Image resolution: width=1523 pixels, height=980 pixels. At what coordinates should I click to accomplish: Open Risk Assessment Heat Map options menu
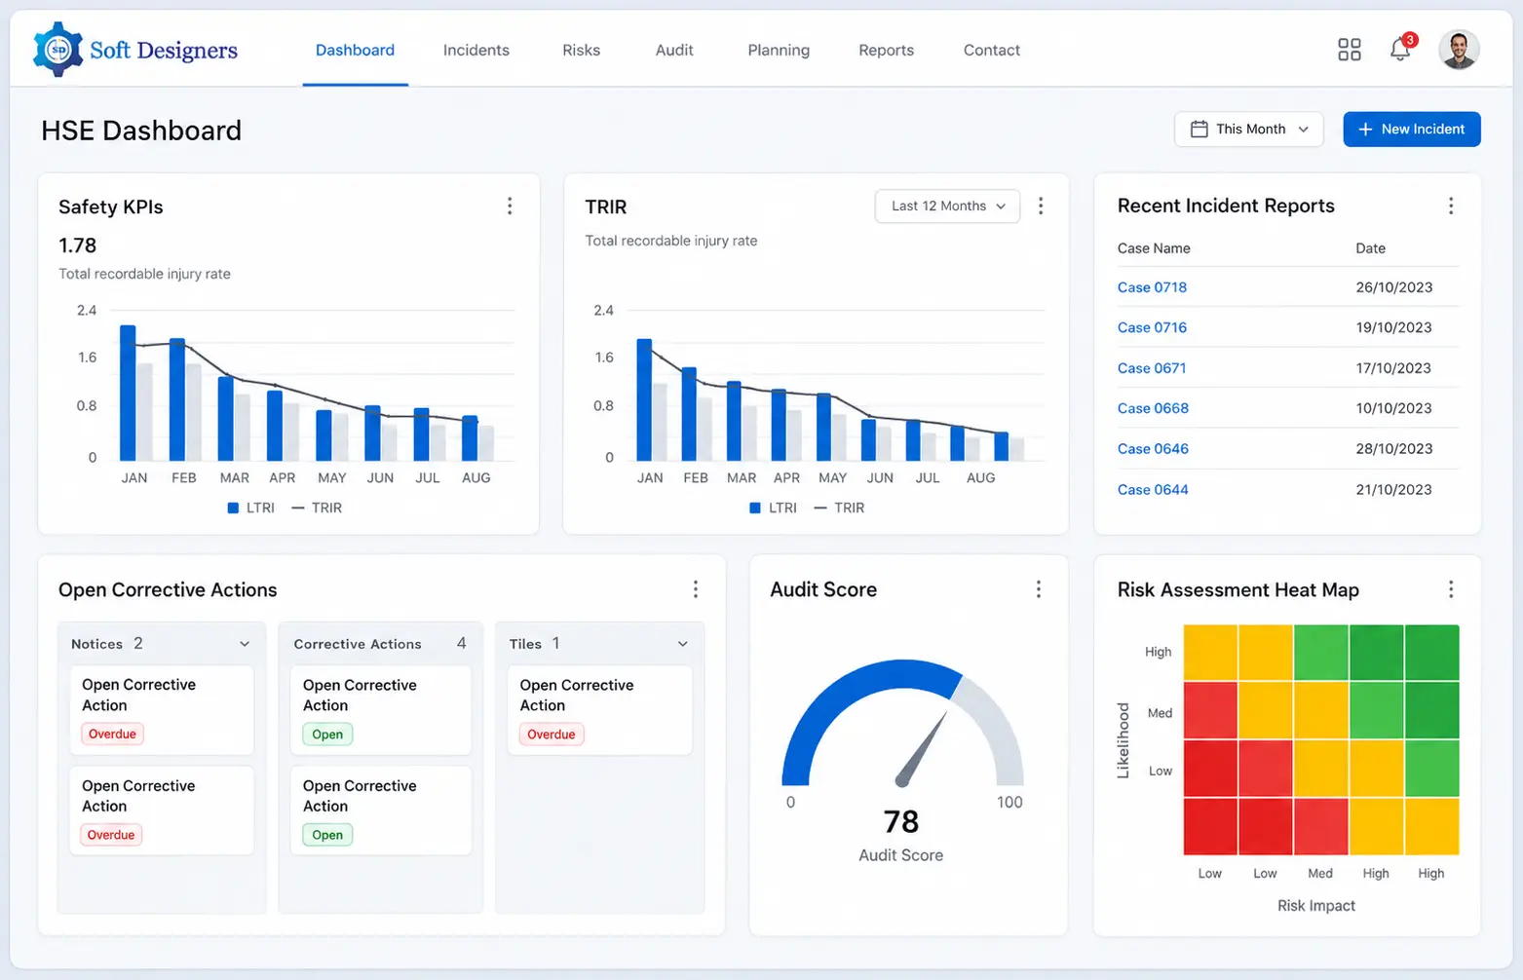coord(1451,589)
